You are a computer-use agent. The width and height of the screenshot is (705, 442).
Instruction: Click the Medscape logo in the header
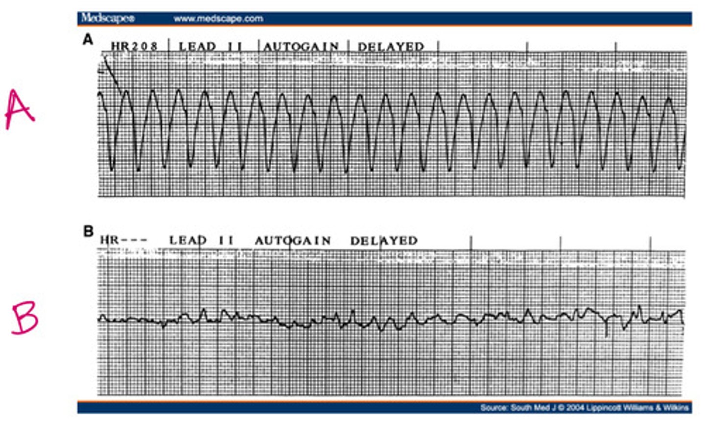point(107,19)
